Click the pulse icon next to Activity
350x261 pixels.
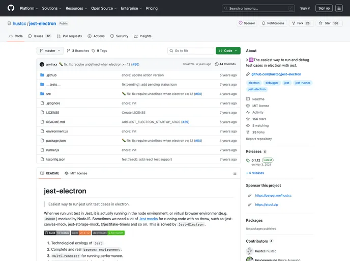coord(248,112)
